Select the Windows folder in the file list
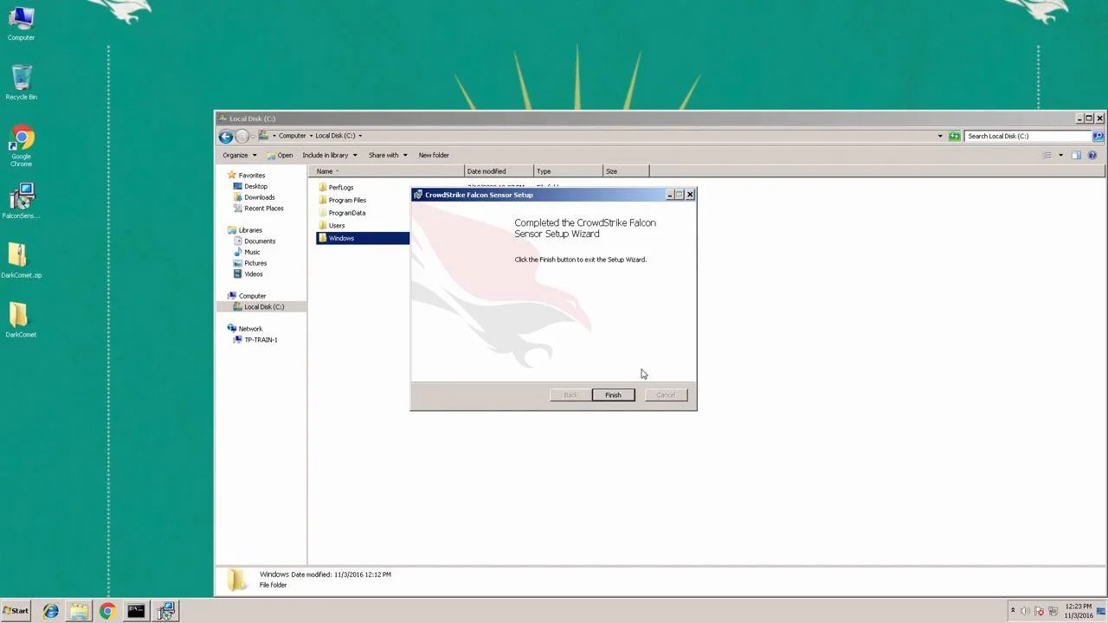 (x=363, y=238)
